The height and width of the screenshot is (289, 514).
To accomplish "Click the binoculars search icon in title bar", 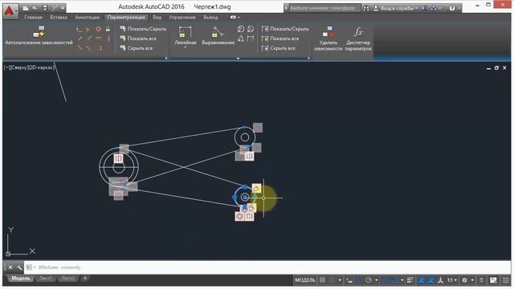I will click(x=366, y=8).
